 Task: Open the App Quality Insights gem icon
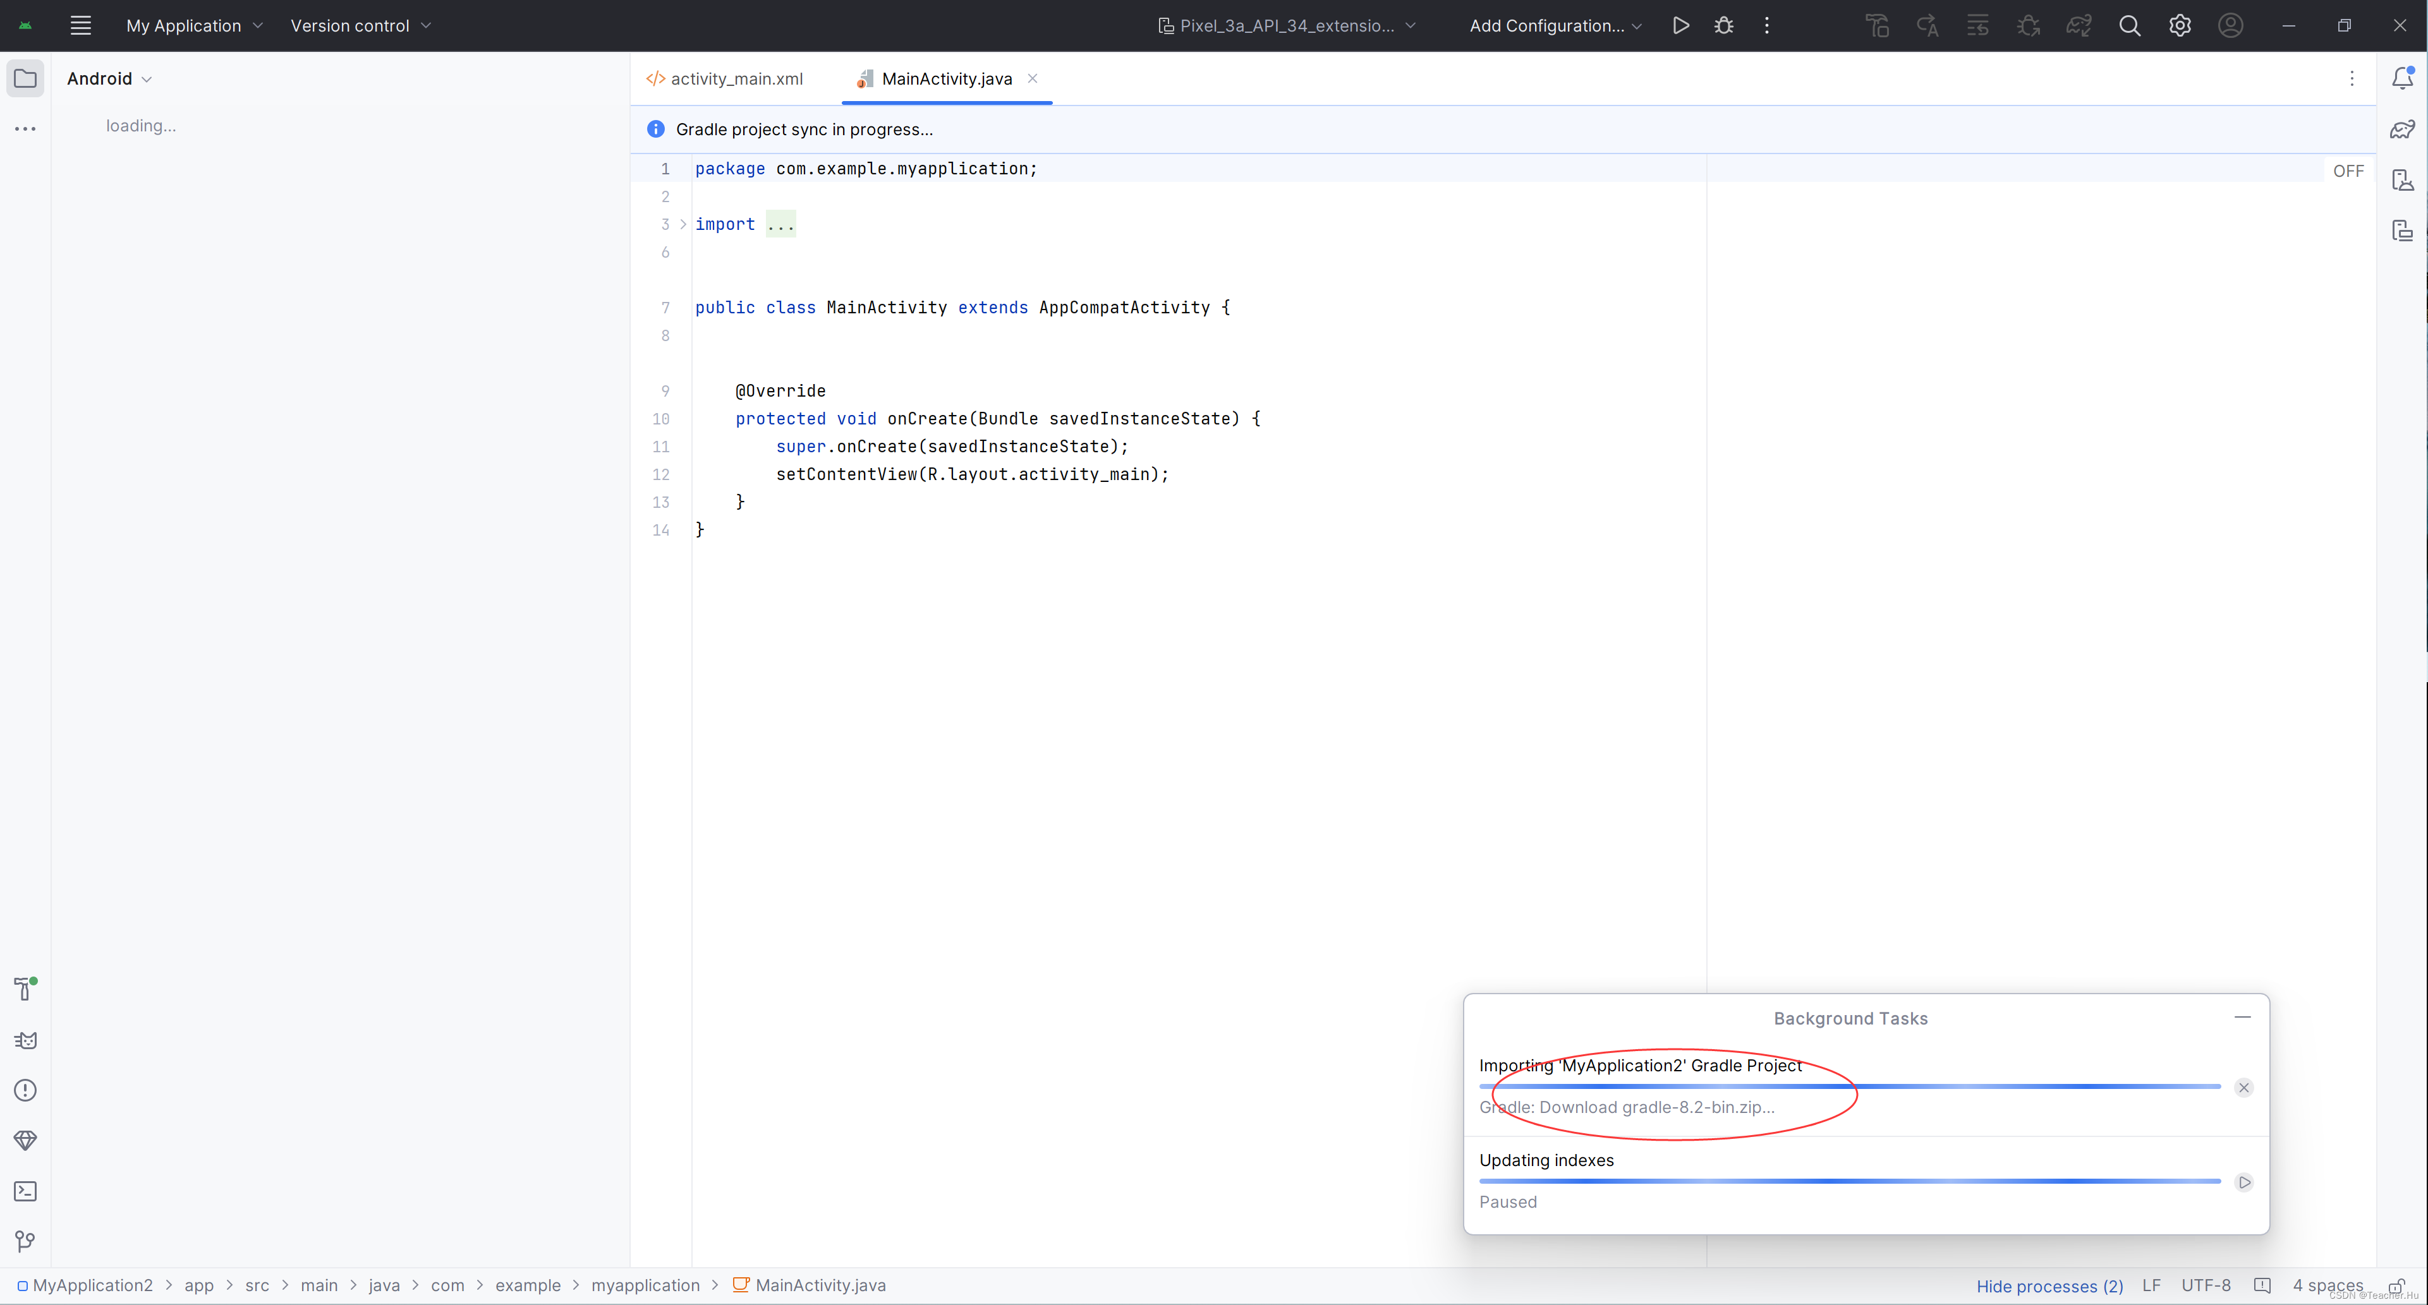tap(25, 1141)
